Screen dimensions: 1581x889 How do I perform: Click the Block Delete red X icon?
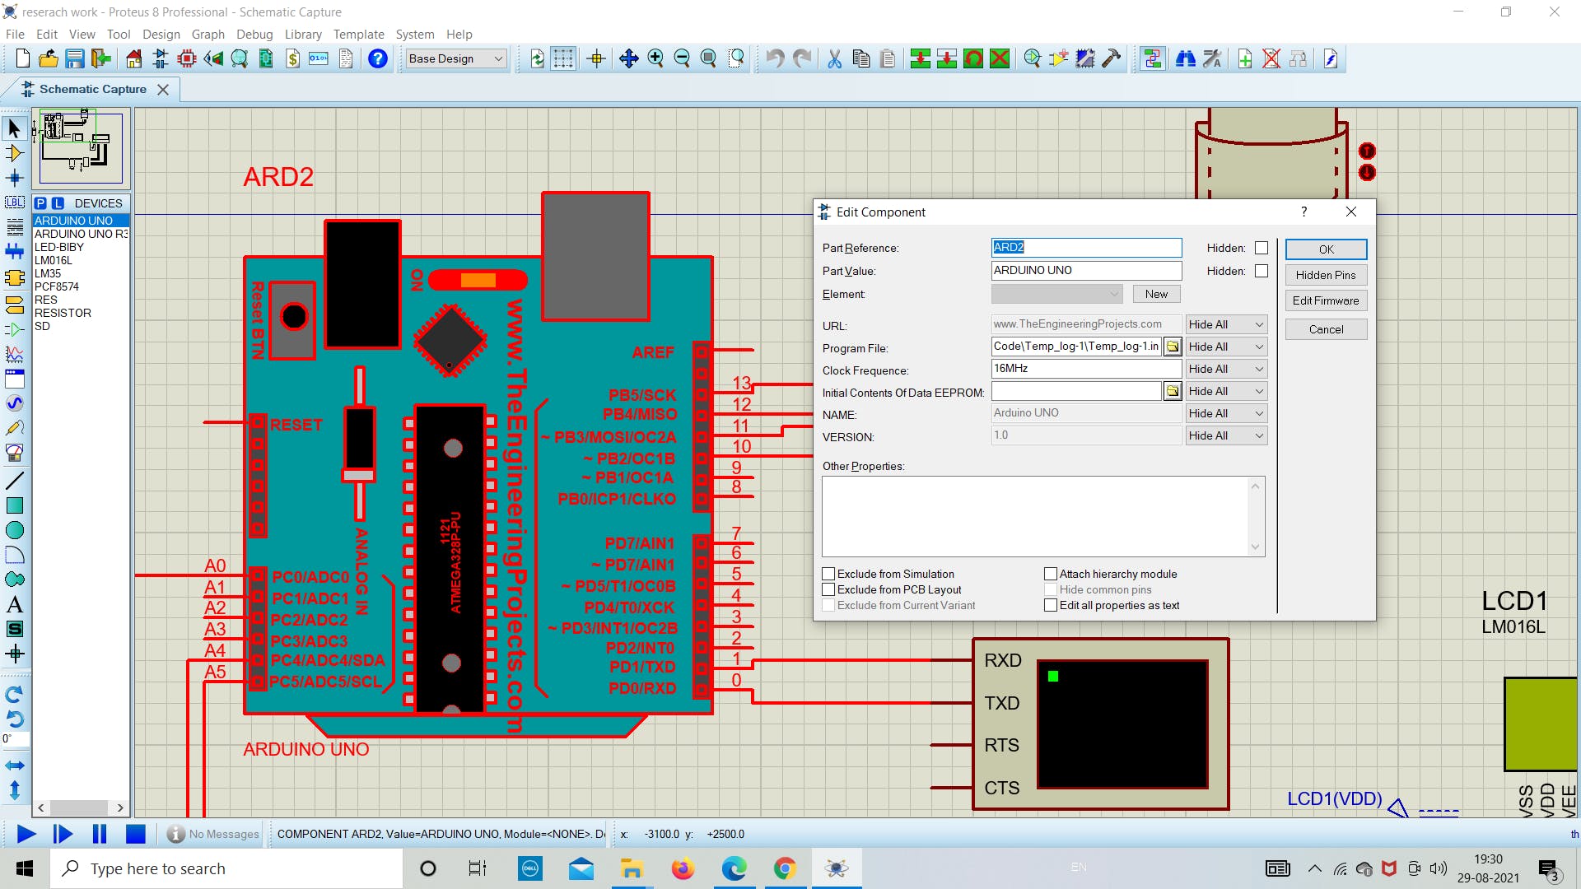click(1000, 58)
